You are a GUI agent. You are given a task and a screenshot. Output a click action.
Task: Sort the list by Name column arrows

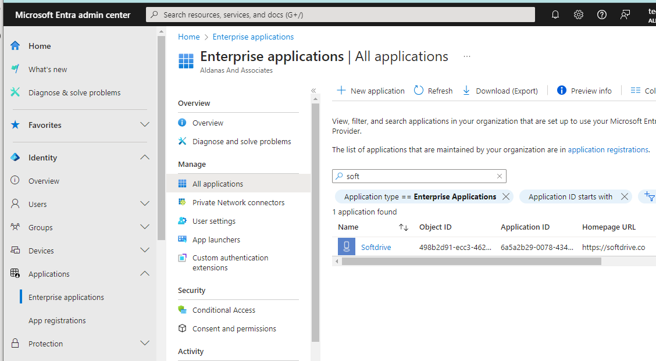click(403, 227)
